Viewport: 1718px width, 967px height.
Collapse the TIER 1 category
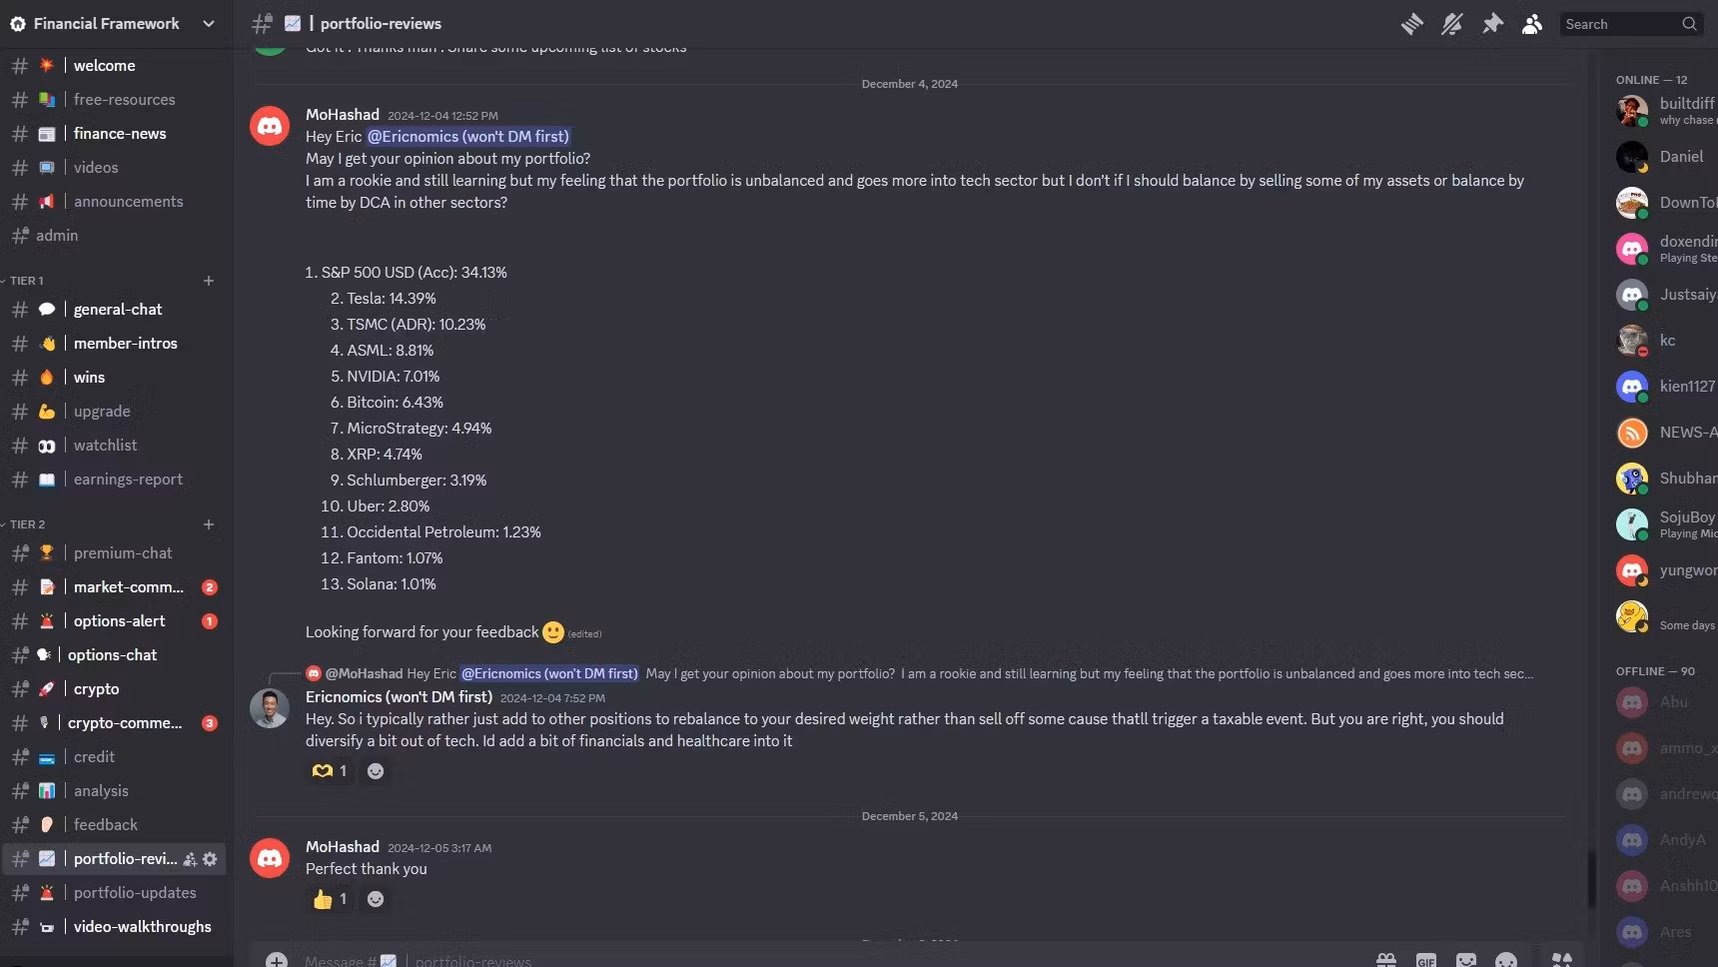point(27,281)
